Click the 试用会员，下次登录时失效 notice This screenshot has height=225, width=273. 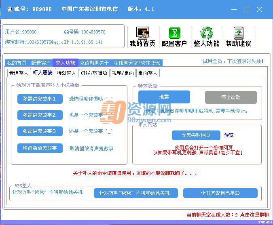point(233,61)
